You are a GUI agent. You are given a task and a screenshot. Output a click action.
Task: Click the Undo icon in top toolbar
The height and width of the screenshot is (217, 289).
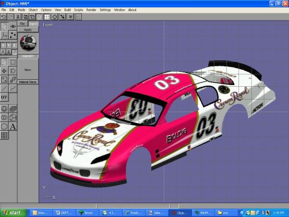coord(4,17)
